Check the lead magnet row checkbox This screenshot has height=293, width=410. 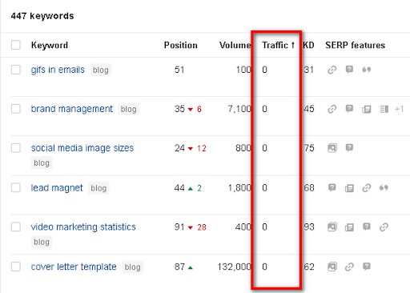(x=16, y=187)
